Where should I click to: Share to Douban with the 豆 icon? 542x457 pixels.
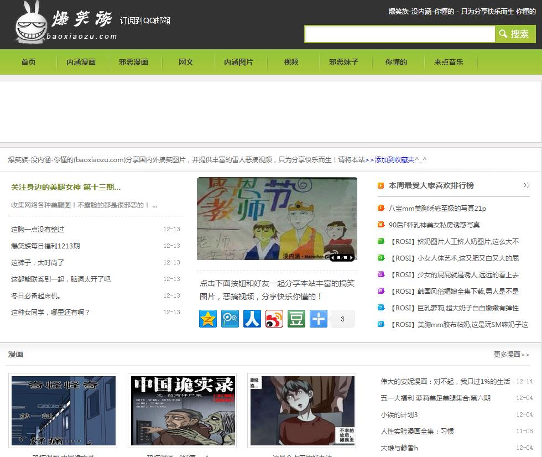pos(296,319)
